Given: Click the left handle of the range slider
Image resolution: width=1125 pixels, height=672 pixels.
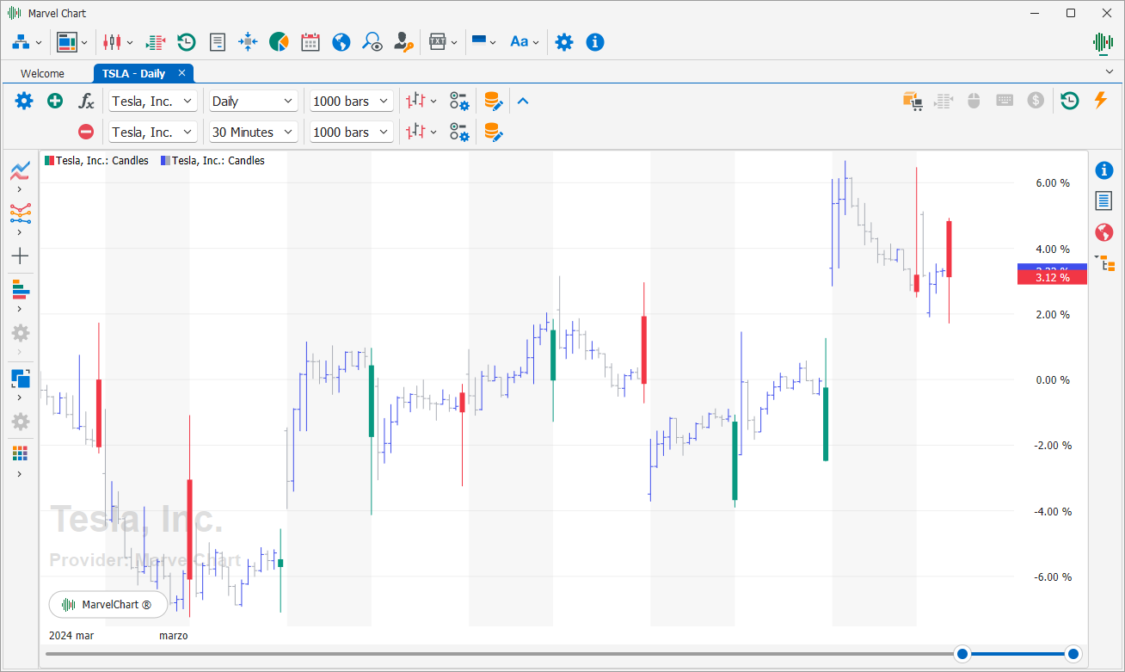Looking at the screenshot, I should point(963,654).
